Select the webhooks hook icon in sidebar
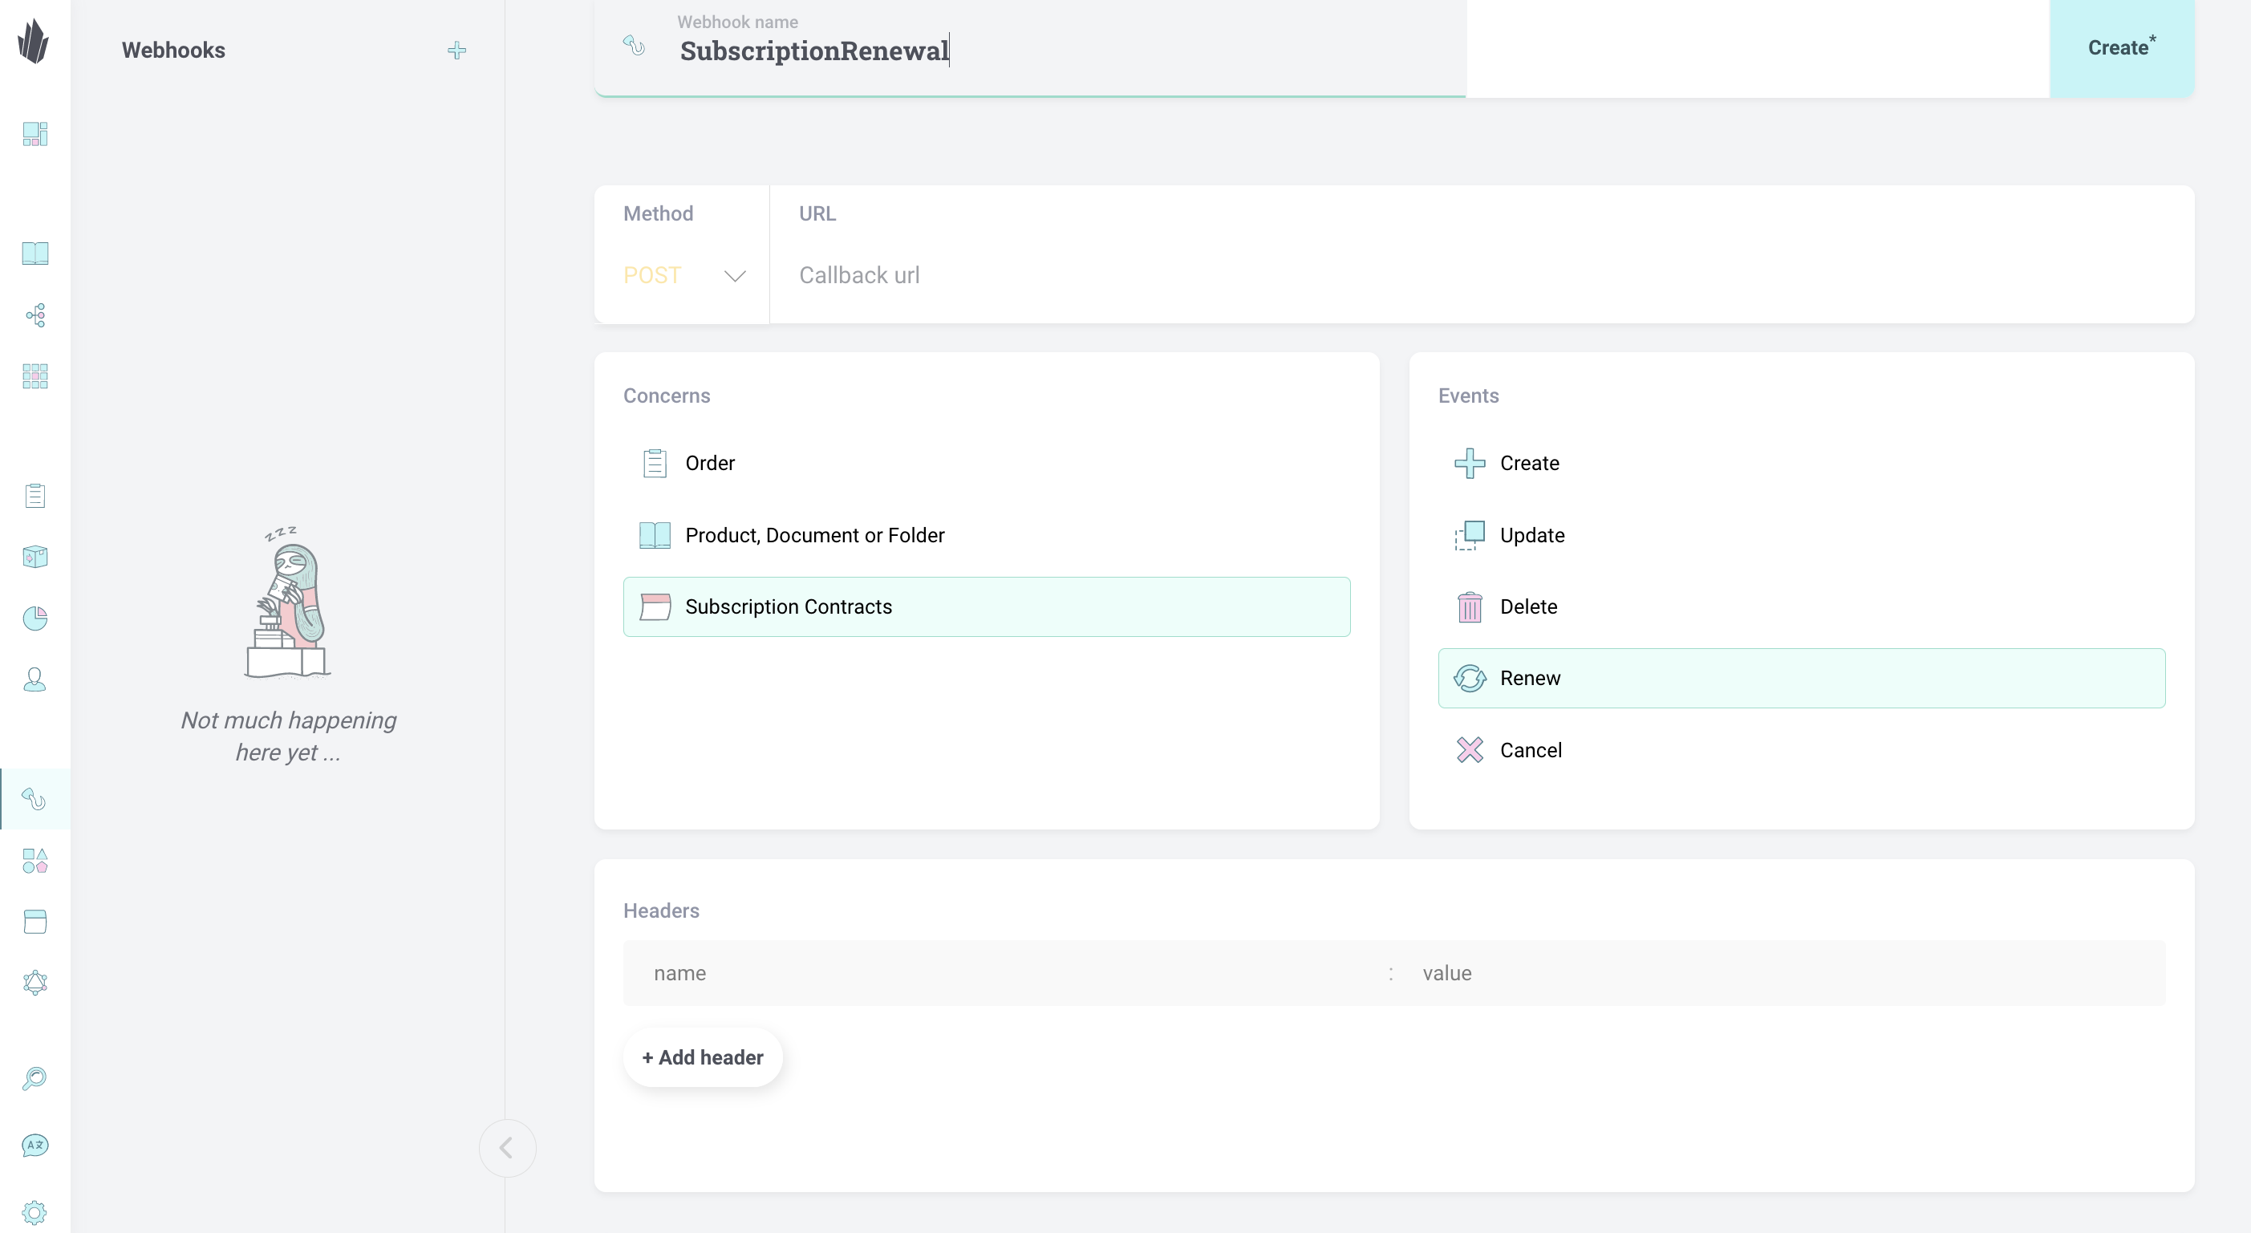 click(35, 799)
